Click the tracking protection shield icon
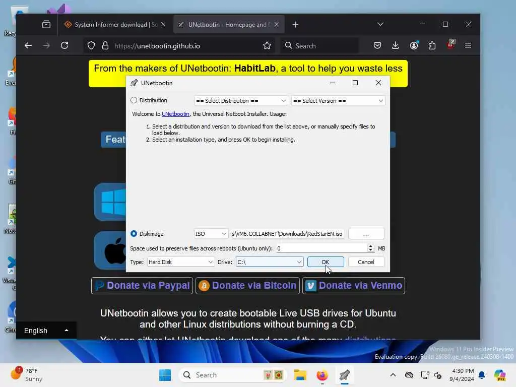The width and height of the screenshot is (516, 387). [x=91, y=46]
